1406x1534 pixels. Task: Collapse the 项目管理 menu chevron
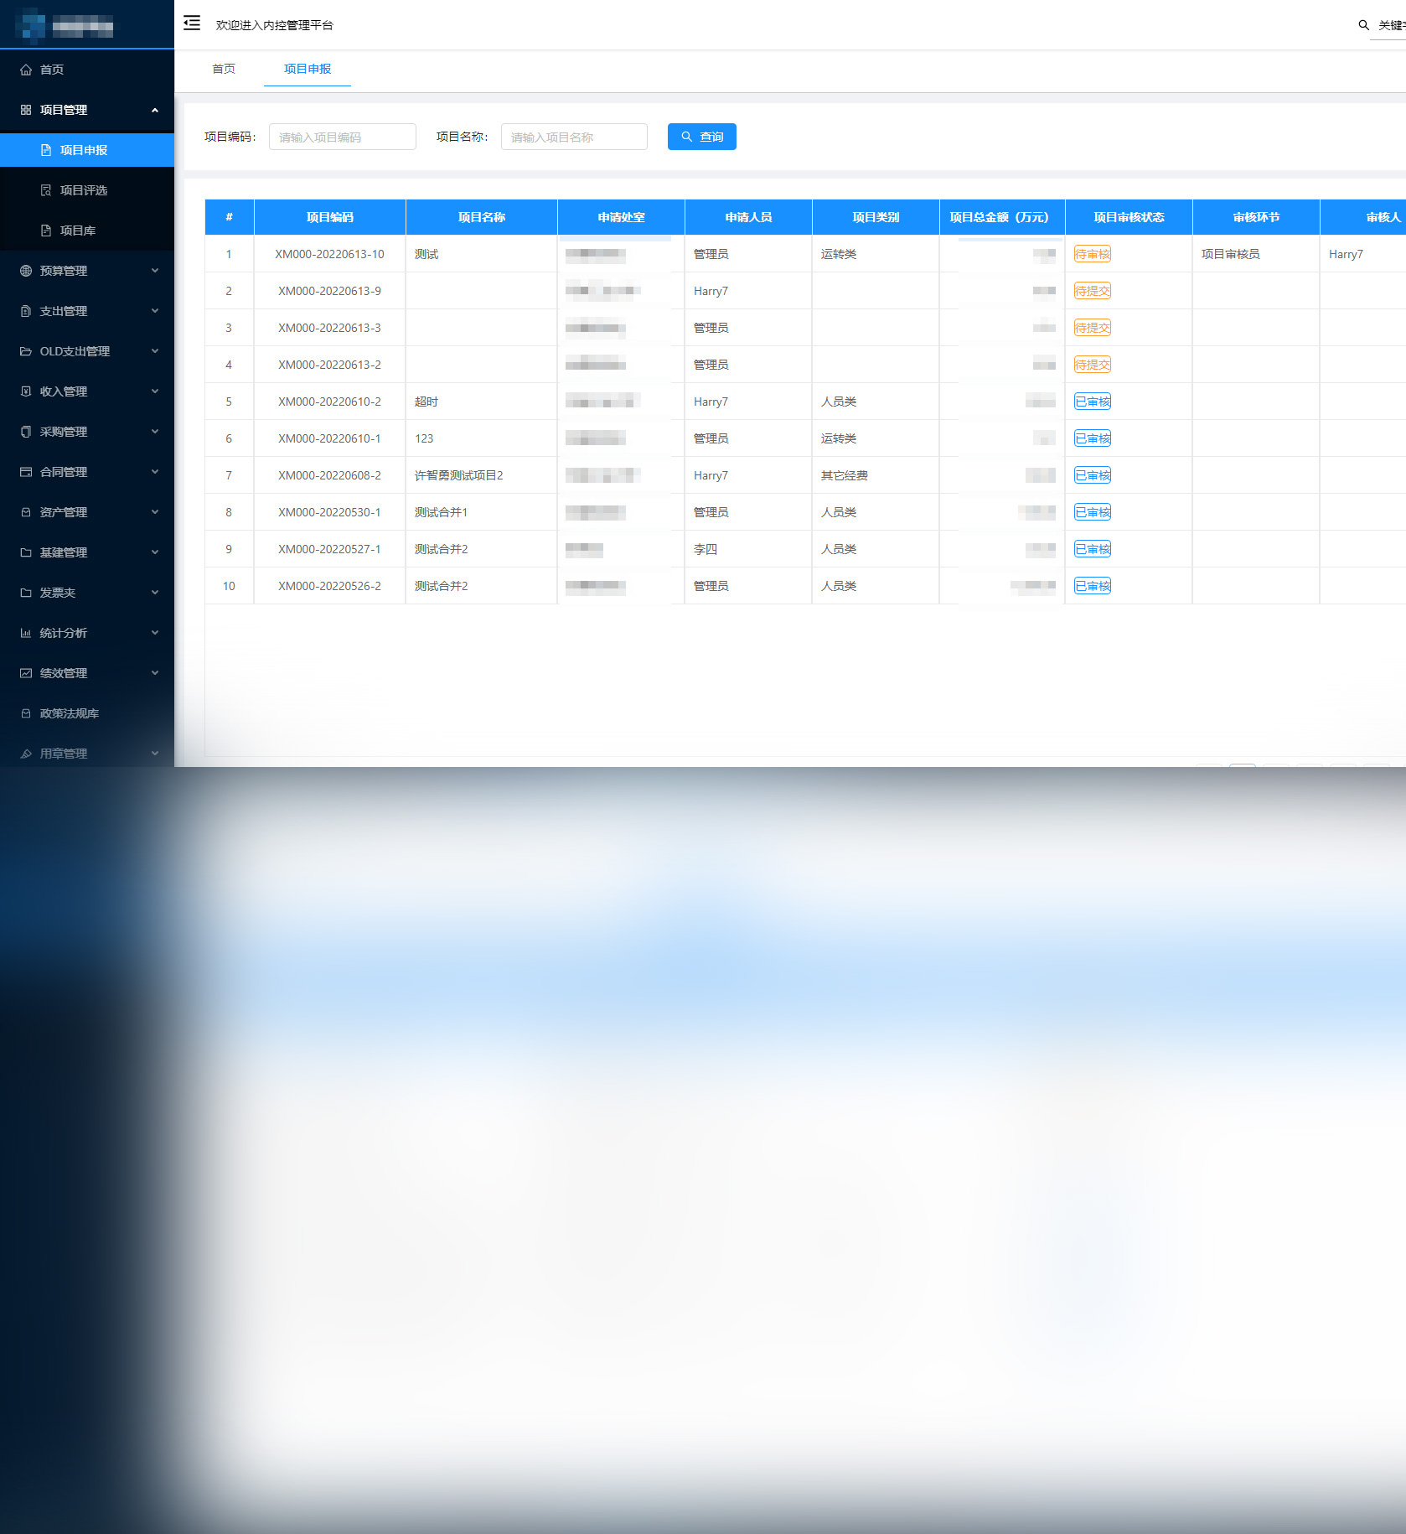(155, 110)
